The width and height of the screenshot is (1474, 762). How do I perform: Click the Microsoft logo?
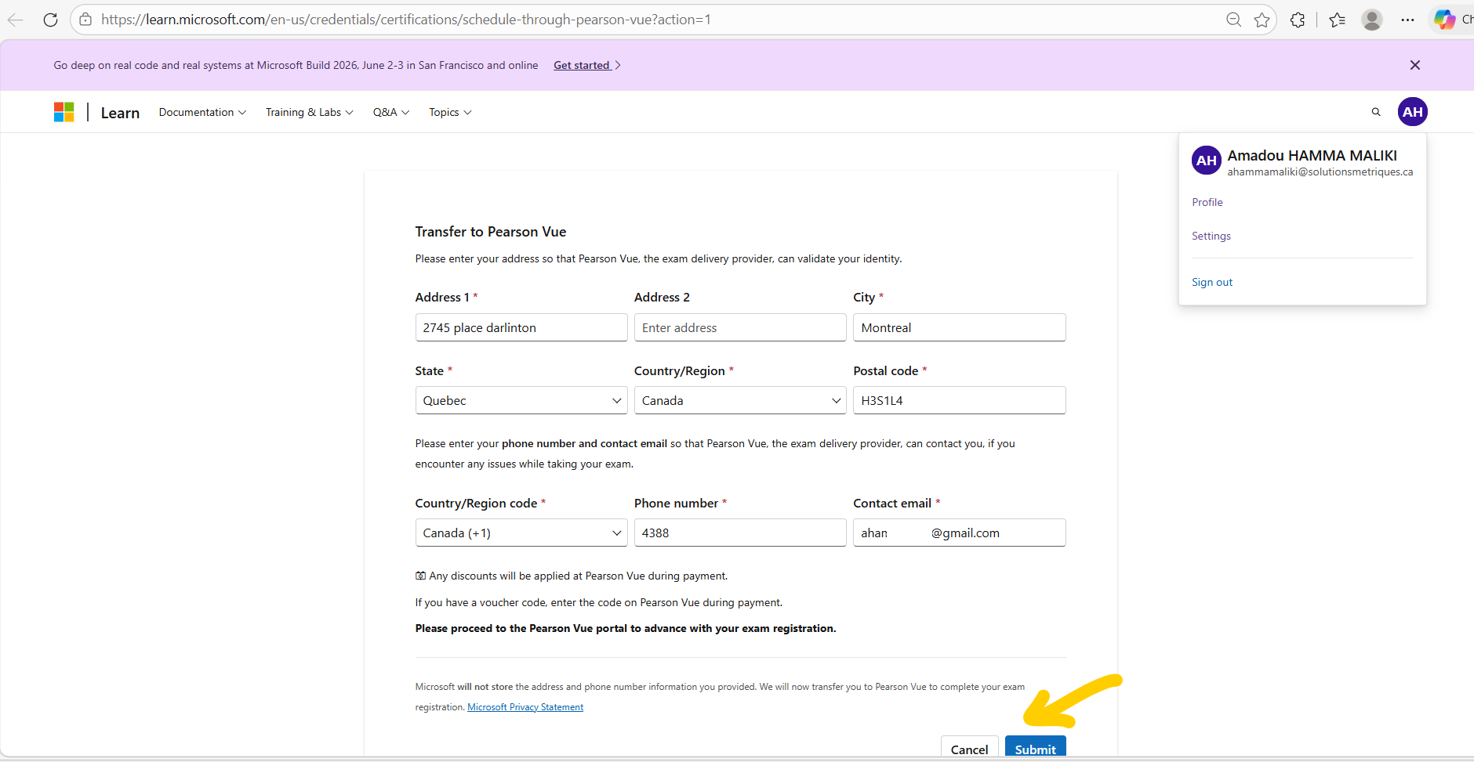point(64,112)
